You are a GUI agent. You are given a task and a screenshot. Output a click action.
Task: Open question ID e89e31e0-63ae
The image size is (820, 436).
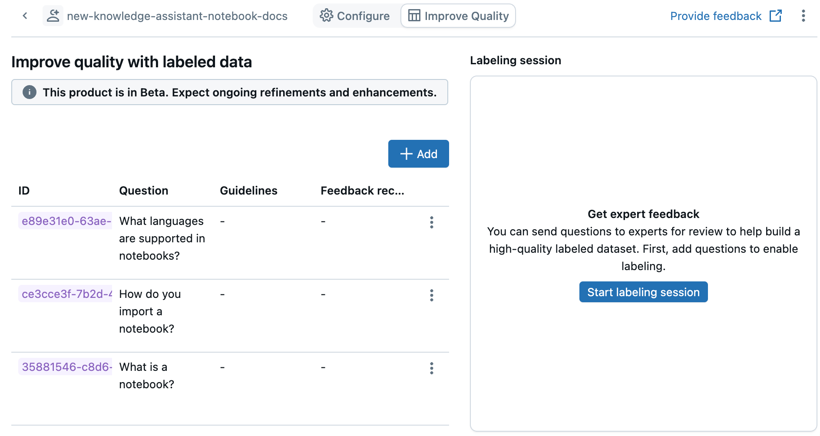(66, 221)
